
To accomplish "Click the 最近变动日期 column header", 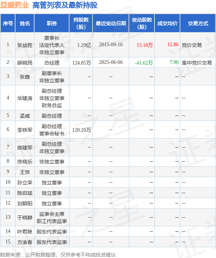I will [111, 23].
